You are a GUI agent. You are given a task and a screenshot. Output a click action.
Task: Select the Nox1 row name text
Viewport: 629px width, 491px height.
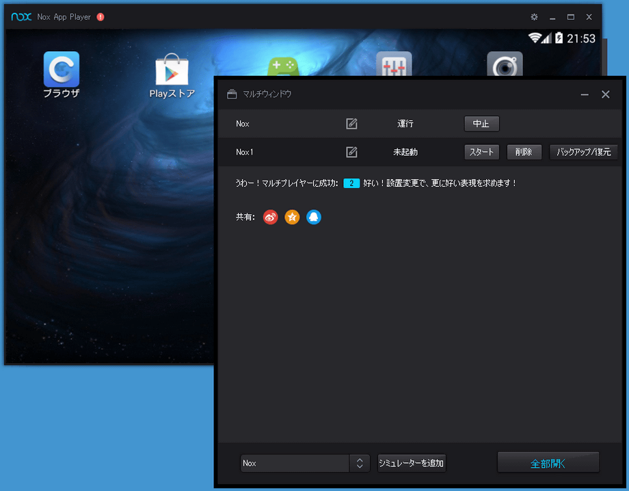click(x=244, y=152)
